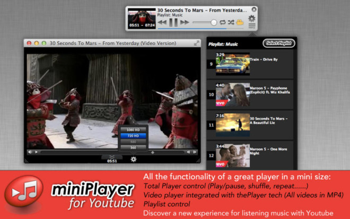Image resolution: width=350 pixels, height=219 pixels.
Task: Choose 1080 HD video quality
Action: click(x=133, y=130)
